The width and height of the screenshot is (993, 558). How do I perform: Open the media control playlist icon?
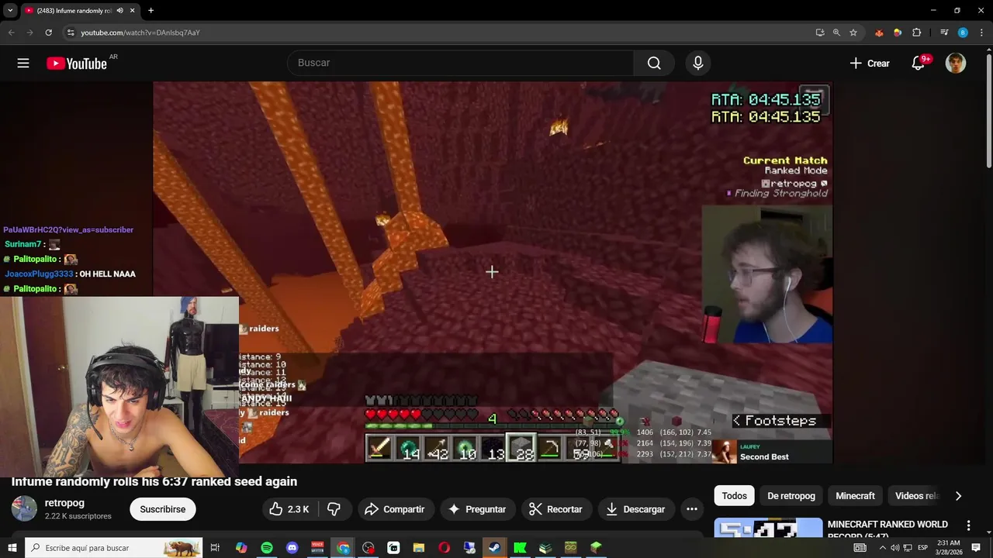[x=944, y=33]
